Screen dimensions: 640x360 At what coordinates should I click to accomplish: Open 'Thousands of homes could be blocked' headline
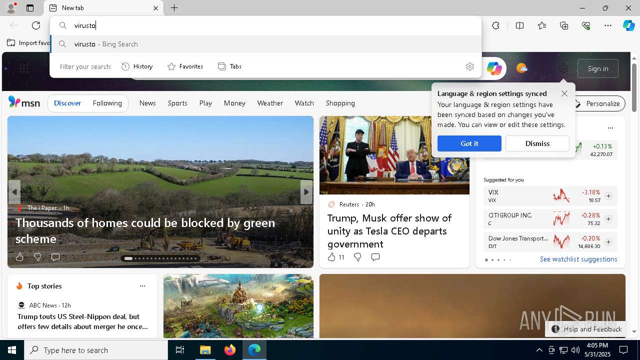[x=145, y=230]
